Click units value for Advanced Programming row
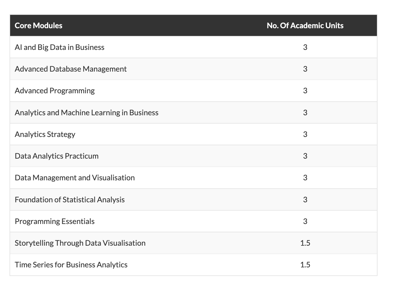The height and width of the screenshot is (284, 404). tap(305, 91)
